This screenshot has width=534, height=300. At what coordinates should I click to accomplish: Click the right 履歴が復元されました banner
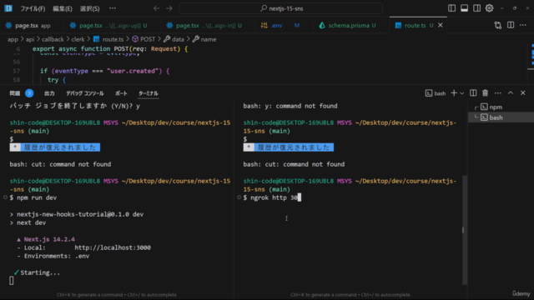(x=289, y=147)
